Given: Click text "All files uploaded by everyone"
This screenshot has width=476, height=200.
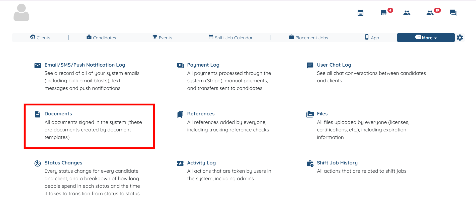Looking at the screenshot, I should [x=352, y=122].
